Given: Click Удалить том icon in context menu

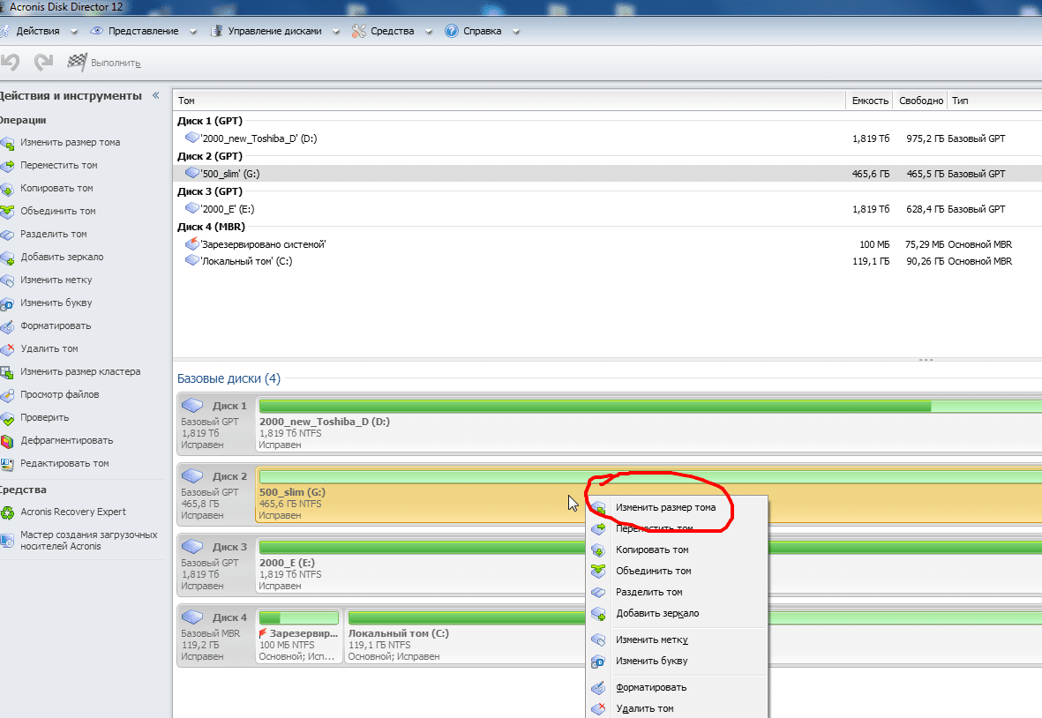Looking at the screenshot, I should coord(598,708).
